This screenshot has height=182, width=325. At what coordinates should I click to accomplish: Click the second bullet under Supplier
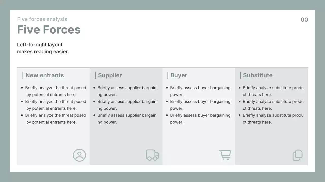127,105
